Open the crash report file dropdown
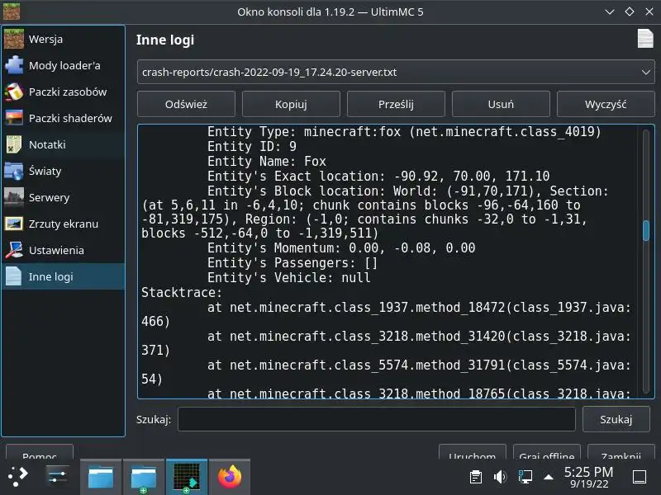Screen dimensions: 661x495 click(x=396, y=72)
